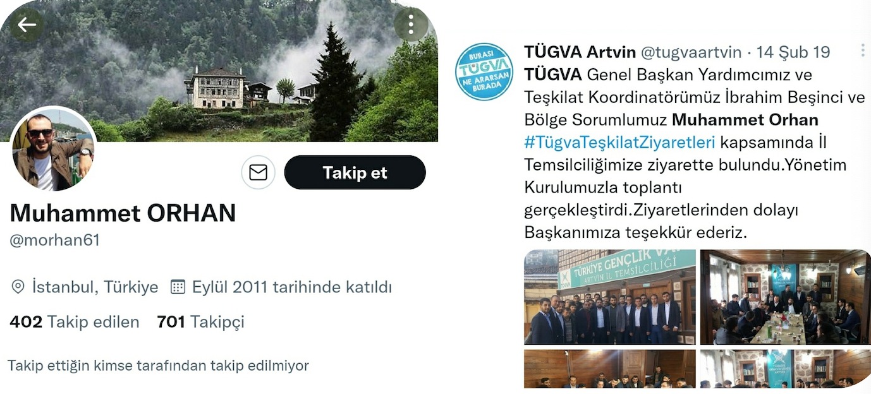Click the calendar icon beside join date
Image resolution: width=871 pixels, height=394 pixels.
[178, 287]
